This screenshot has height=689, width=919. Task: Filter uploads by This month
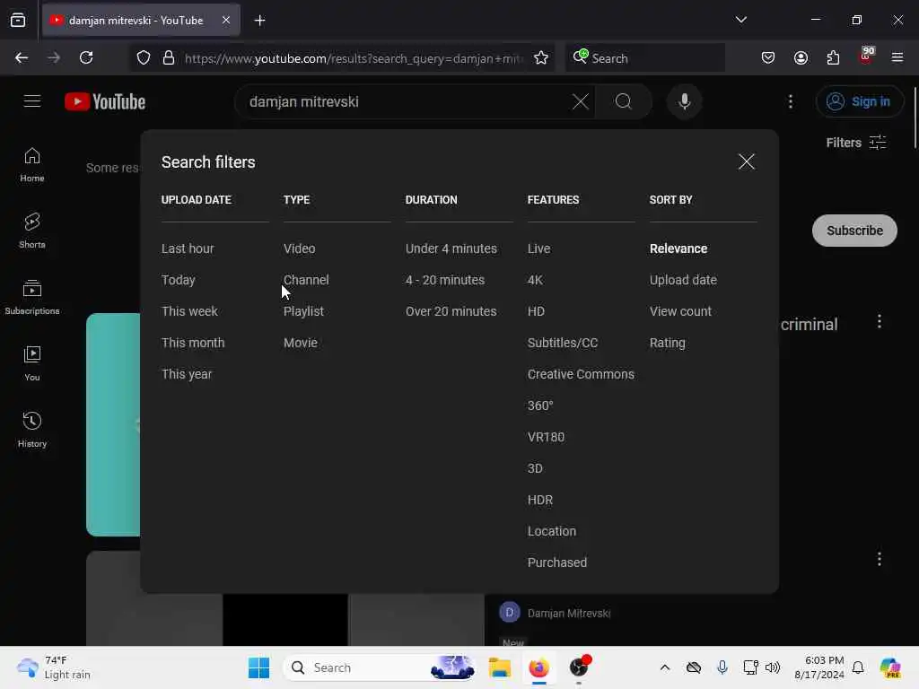point(193,344)
